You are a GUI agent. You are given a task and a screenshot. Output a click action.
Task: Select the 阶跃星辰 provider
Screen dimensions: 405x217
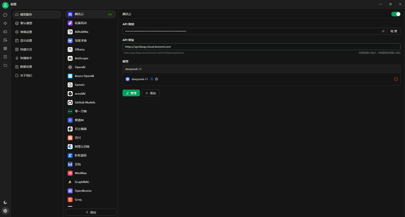coord(90,155)
